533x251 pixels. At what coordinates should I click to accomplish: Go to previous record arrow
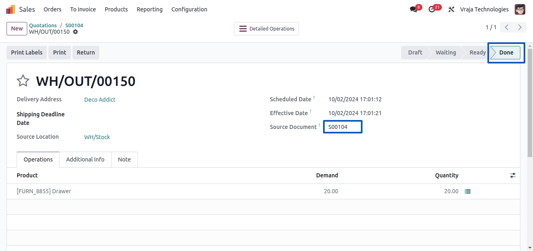[x=507, y=27]
